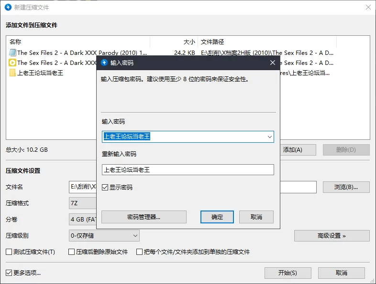This screenshot has width=376, height=284.
Task: Click the 删除(D) button
Action: pyautogui.click(x=346, y=150)
